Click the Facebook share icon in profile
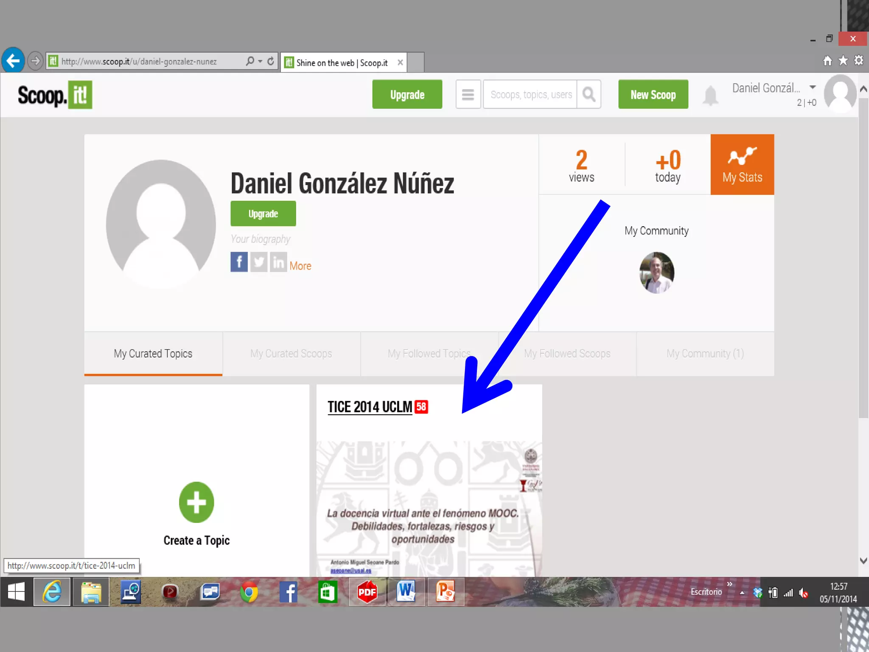 coord(239,262)
